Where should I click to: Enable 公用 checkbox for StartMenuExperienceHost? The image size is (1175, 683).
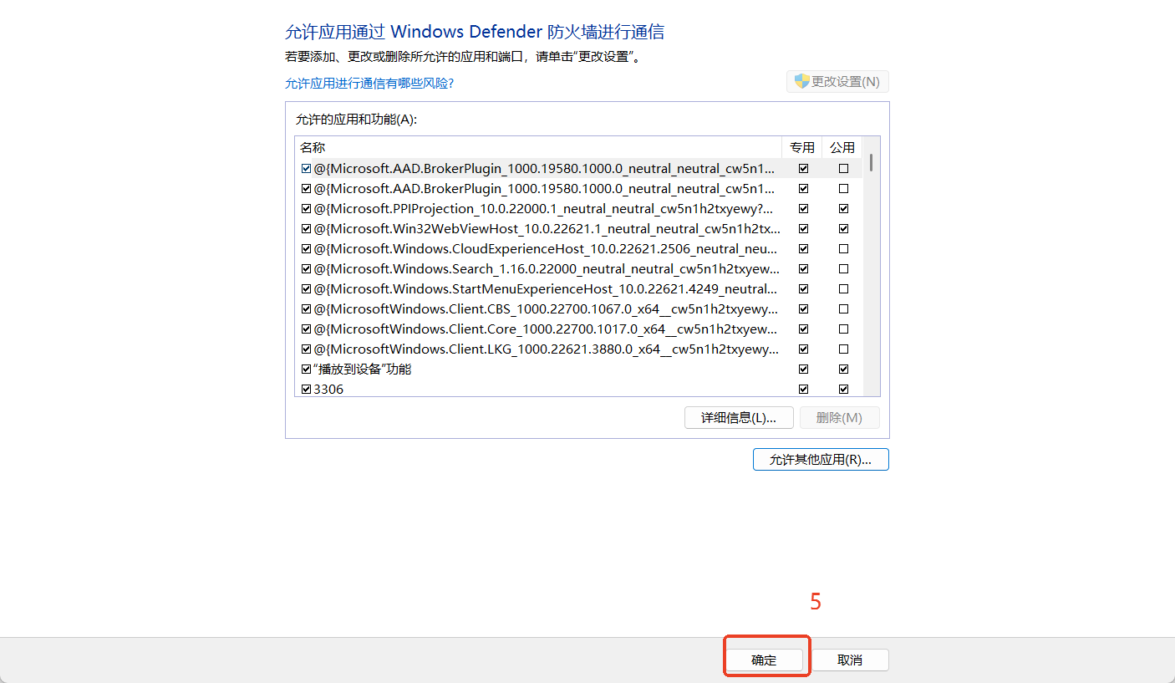[844, 288]
